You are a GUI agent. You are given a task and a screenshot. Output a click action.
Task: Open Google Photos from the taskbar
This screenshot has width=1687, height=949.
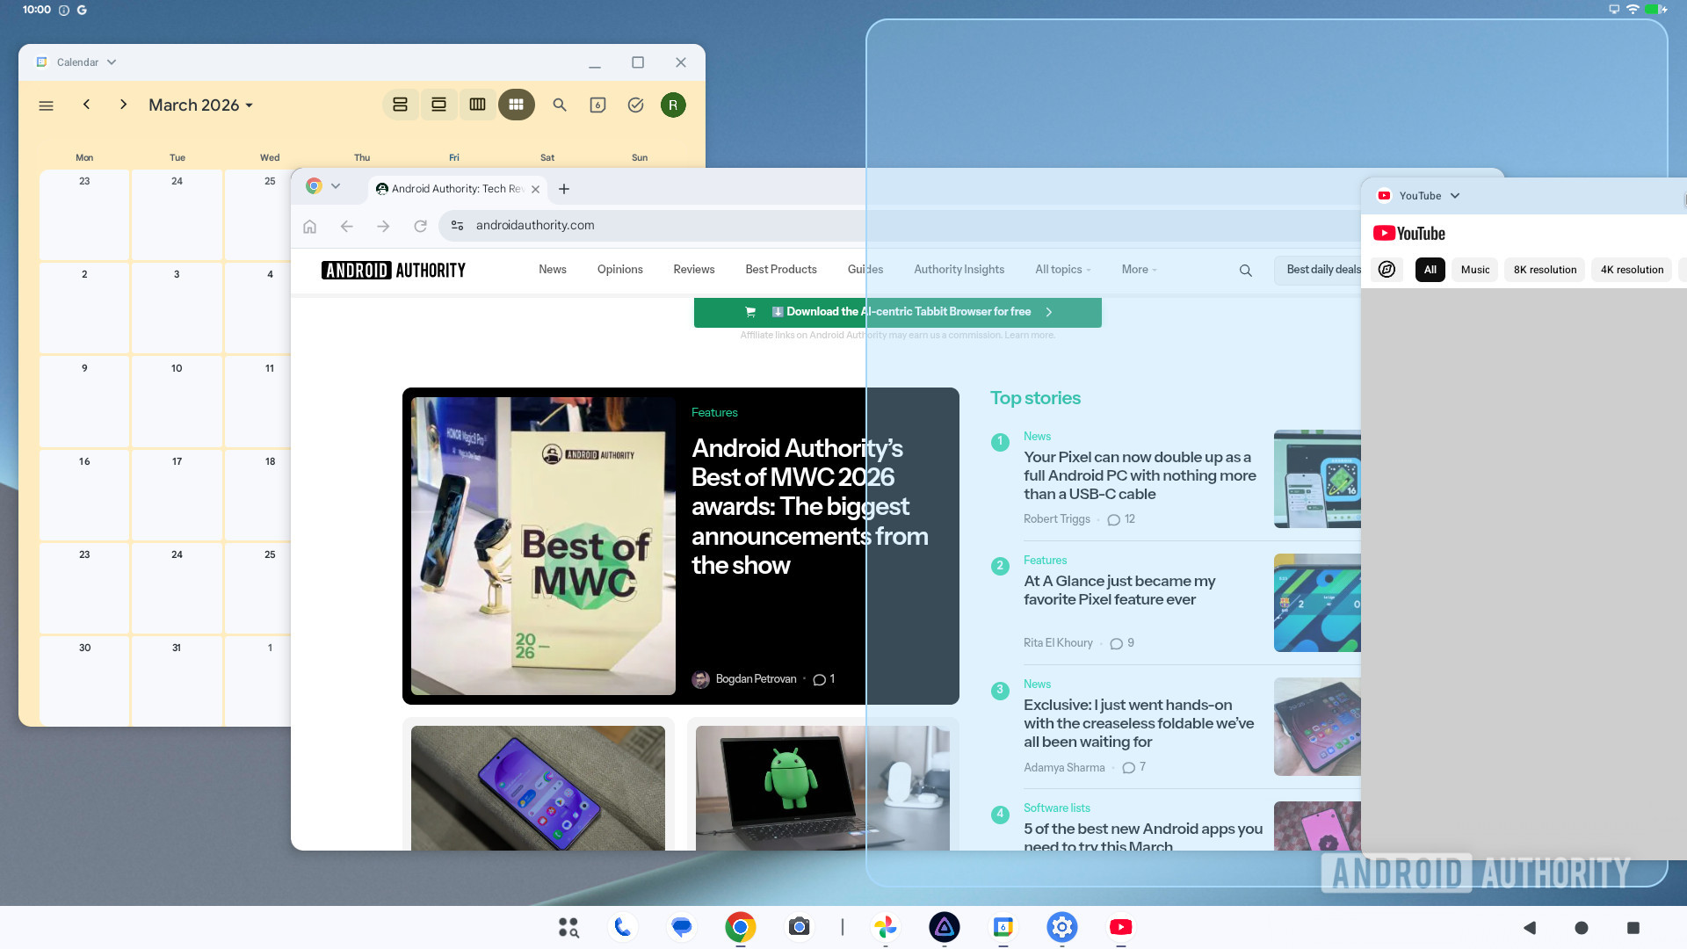(886, 927)
